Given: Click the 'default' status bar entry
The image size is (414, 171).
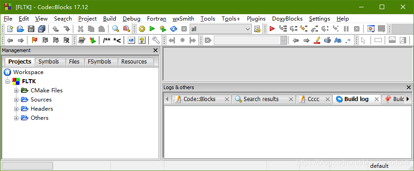Looking at the screenshot, I should click(379, 166).
